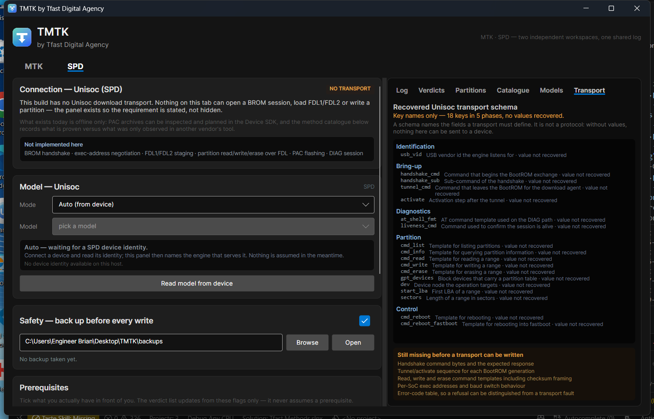Click the Browse button for backup folder
Image resolution: width=654 pixels, height=419 pixels.
tap(307, 343)
